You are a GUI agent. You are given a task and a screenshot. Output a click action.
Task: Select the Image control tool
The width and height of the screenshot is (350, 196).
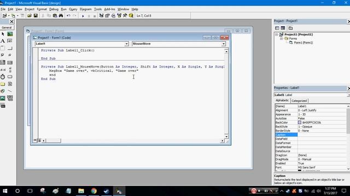pos(3,98)
